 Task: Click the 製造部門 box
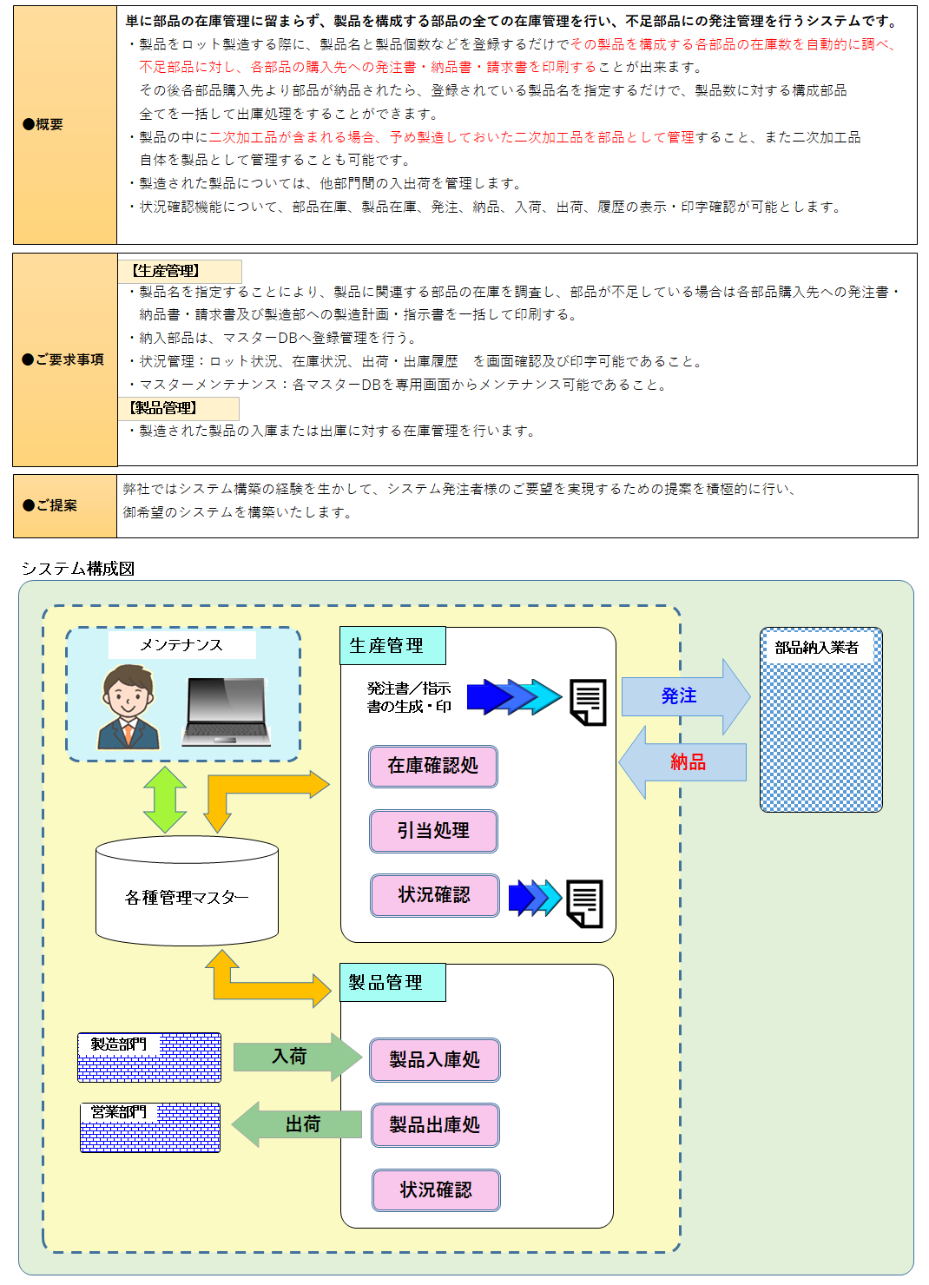pos(149,1058)
